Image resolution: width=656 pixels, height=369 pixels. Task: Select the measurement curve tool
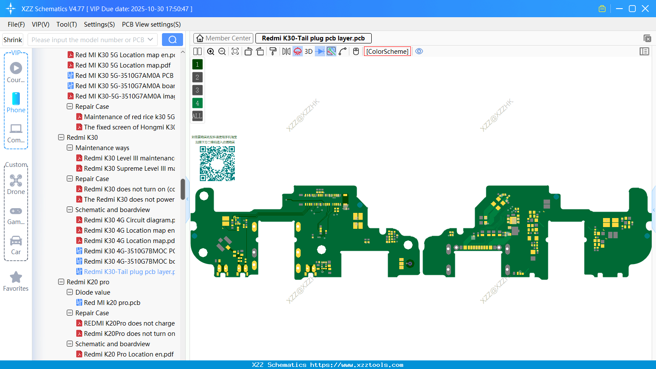click(x=342, y=51)
